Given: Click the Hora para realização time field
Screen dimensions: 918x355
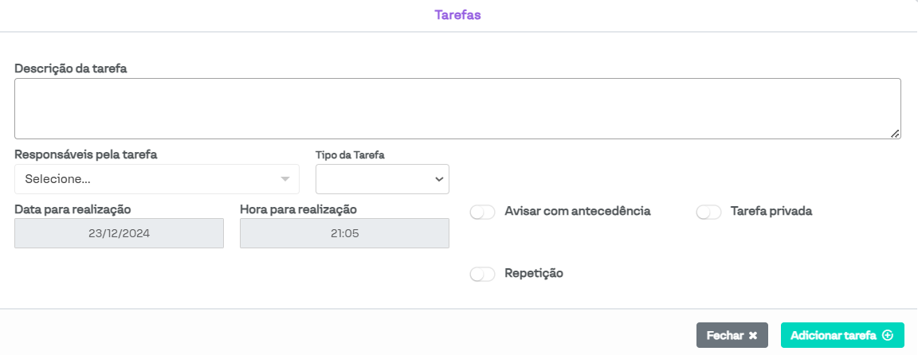Looking at the screenshot, I should (x=344, y=234).
